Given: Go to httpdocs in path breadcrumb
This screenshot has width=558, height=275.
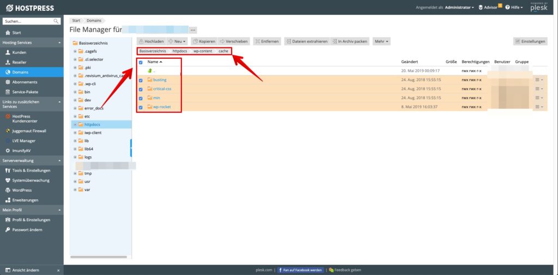Looking at the screenshot, I should click(179, 51).
